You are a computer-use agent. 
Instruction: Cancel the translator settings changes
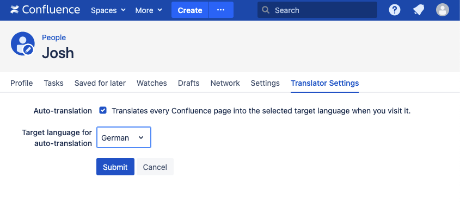pyautogui.click(x=155, y=167)
